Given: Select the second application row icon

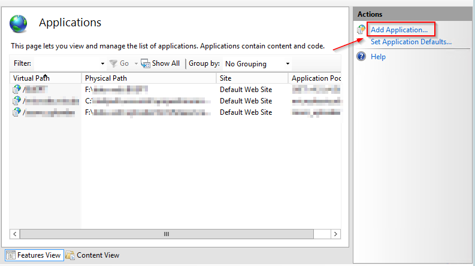Looking at the screenshot, I should (17, 101).
